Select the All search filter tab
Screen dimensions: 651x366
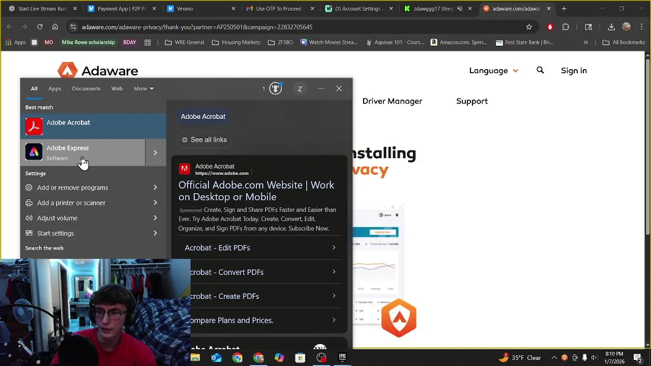coord(34,88)
